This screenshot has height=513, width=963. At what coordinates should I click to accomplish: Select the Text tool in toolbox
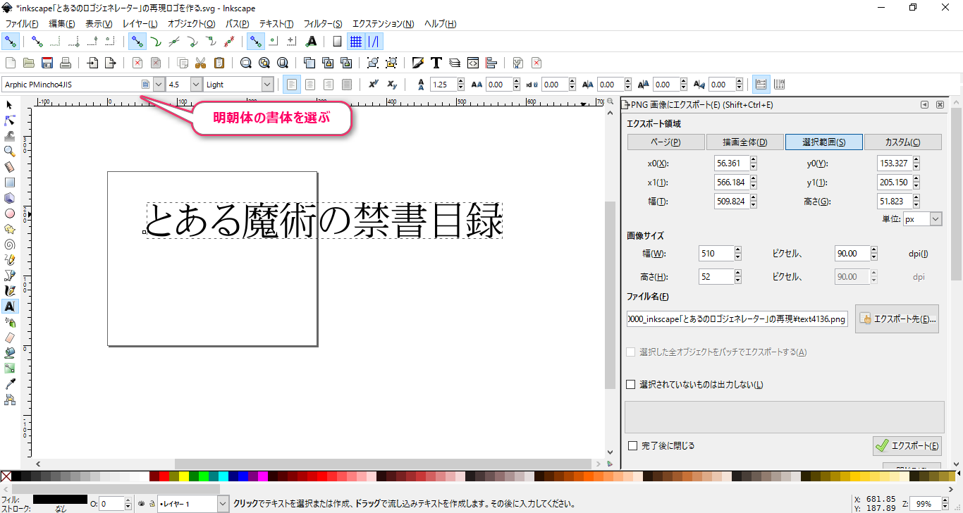9,307
